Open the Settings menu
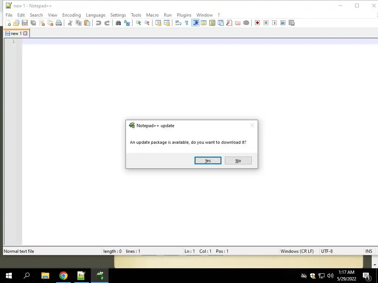Viewport: 378px width, 283px height. (x=118, y=15)
